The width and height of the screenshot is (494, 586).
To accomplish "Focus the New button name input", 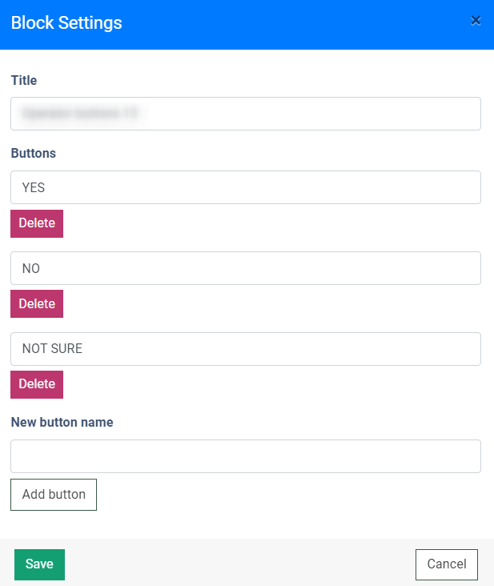I will coord(245,456).
